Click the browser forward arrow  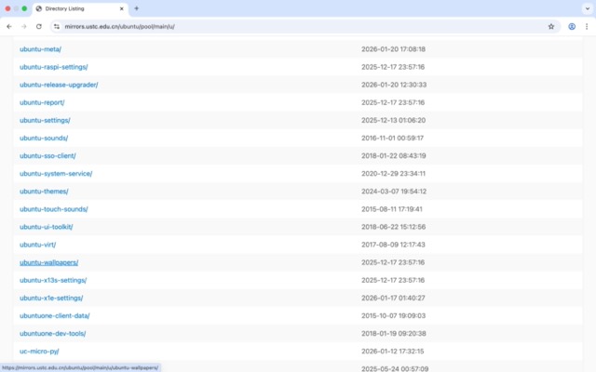pos(23,27)
